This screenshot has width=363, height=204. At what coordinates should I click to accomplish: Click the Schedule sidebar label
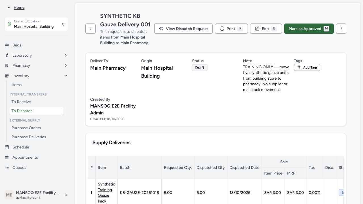coord(21,147)
